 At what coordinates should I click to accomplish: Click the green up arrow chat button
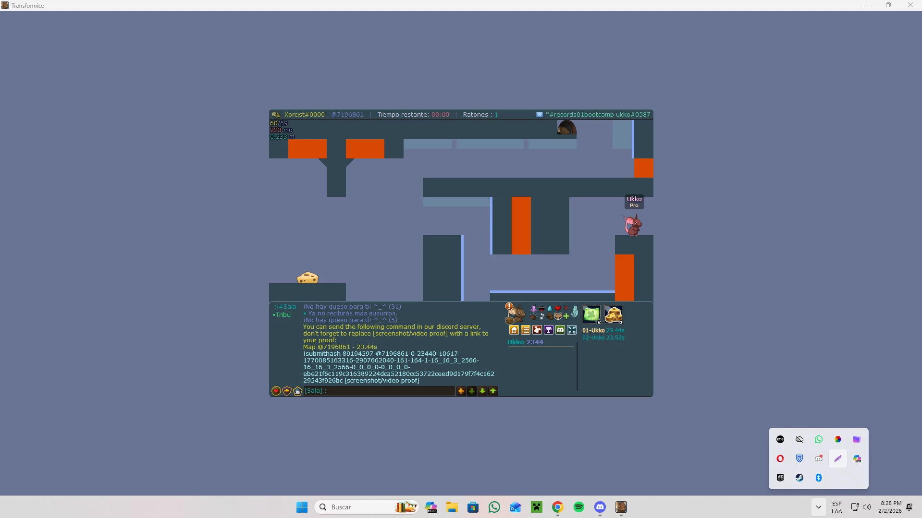point(493,391)
